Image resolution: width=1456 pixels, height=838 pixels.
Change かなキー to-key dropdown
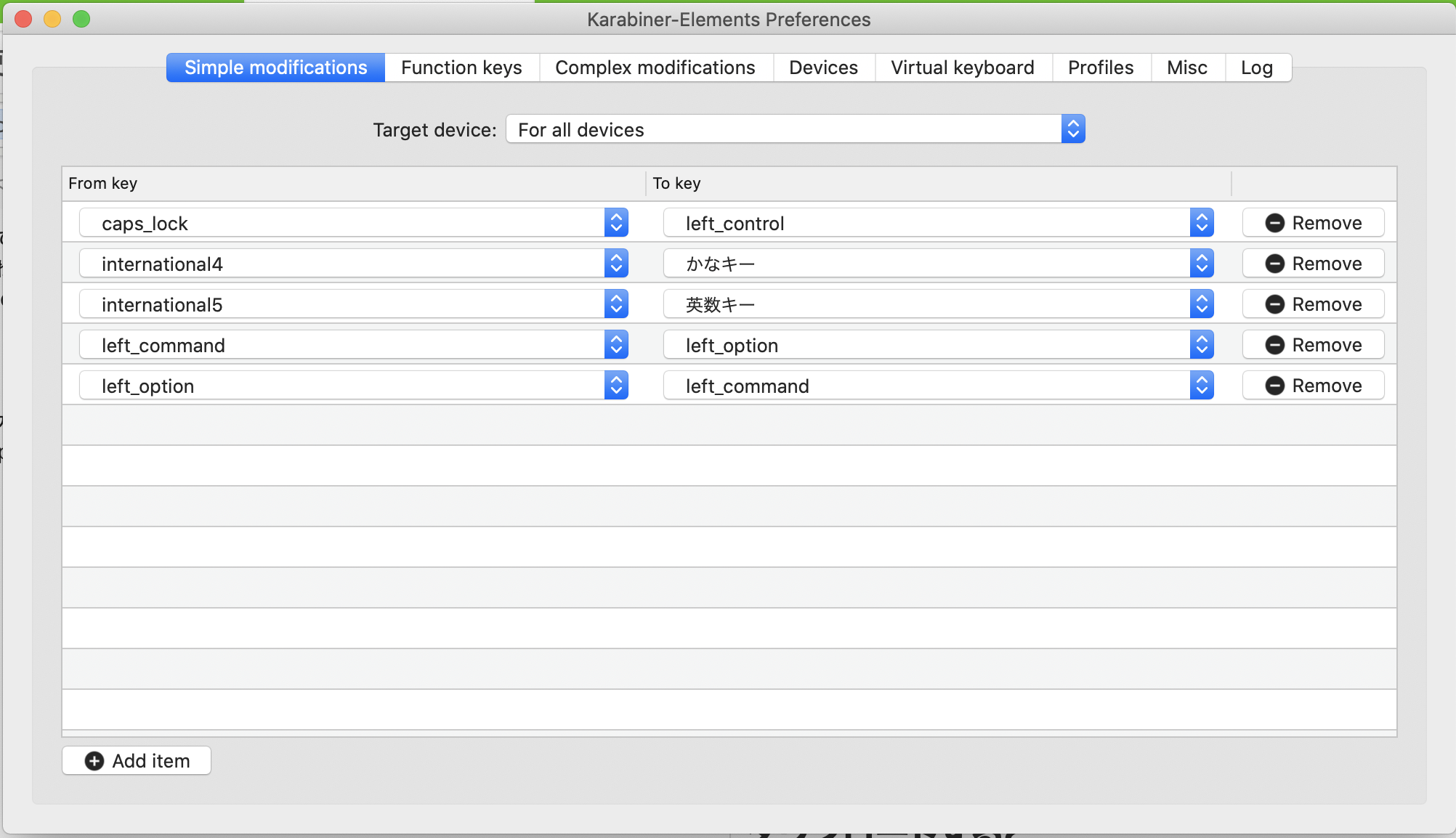[x=939, y=264]
